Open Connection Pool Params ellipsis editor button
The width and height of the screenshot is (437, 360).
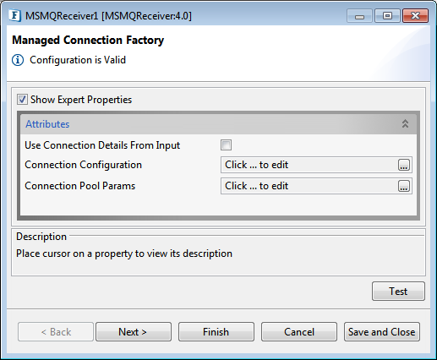(404, 186)
